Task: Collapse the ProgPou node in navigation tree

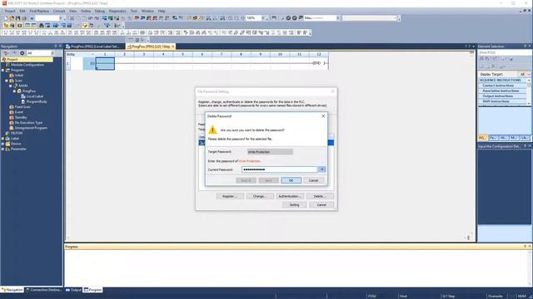Action: click(x=14, y=91)
